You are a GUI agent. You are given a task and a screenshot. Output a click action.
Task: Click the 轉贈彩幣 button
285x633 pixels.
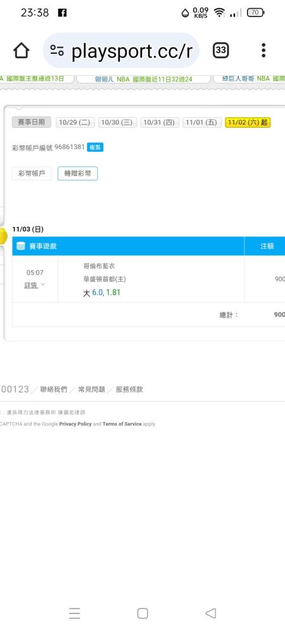[x=77, y=173]
